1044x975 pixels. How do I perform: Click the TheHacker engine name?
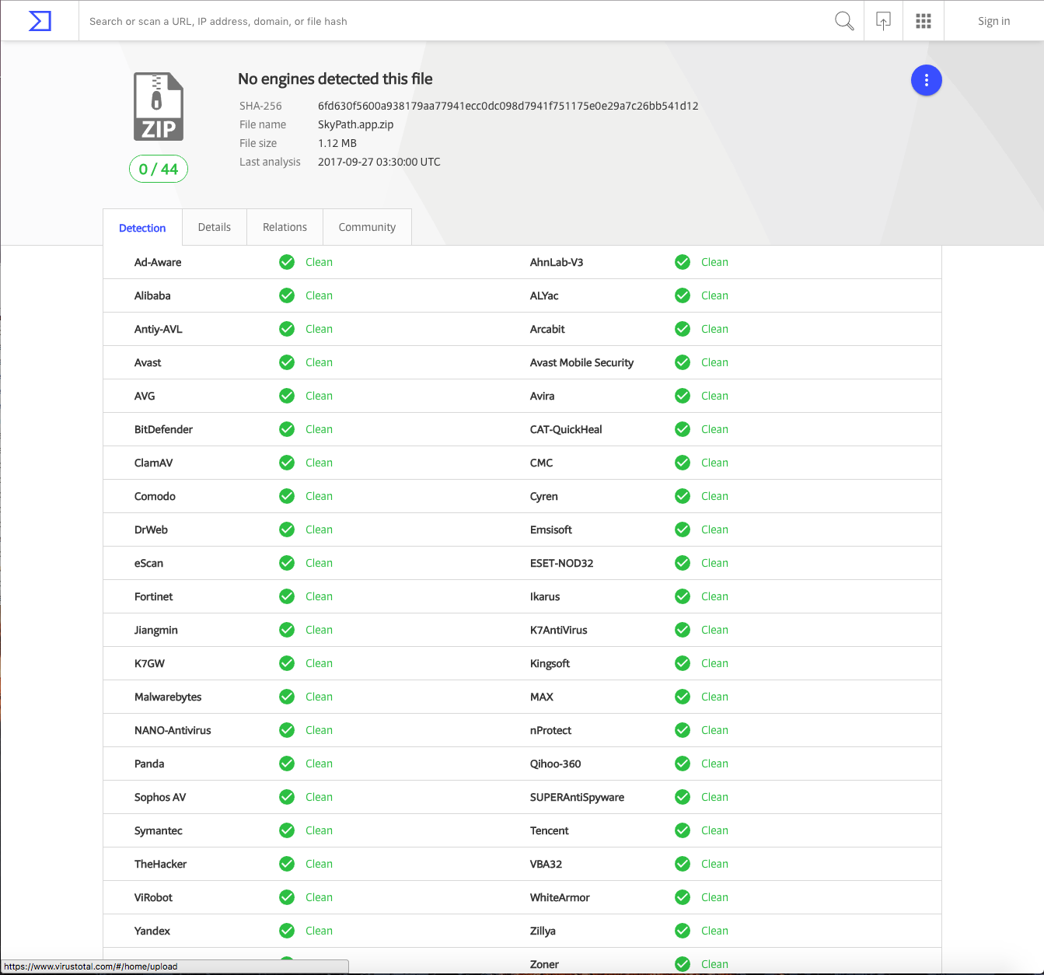pyautogui.click(x=160, y=864)
